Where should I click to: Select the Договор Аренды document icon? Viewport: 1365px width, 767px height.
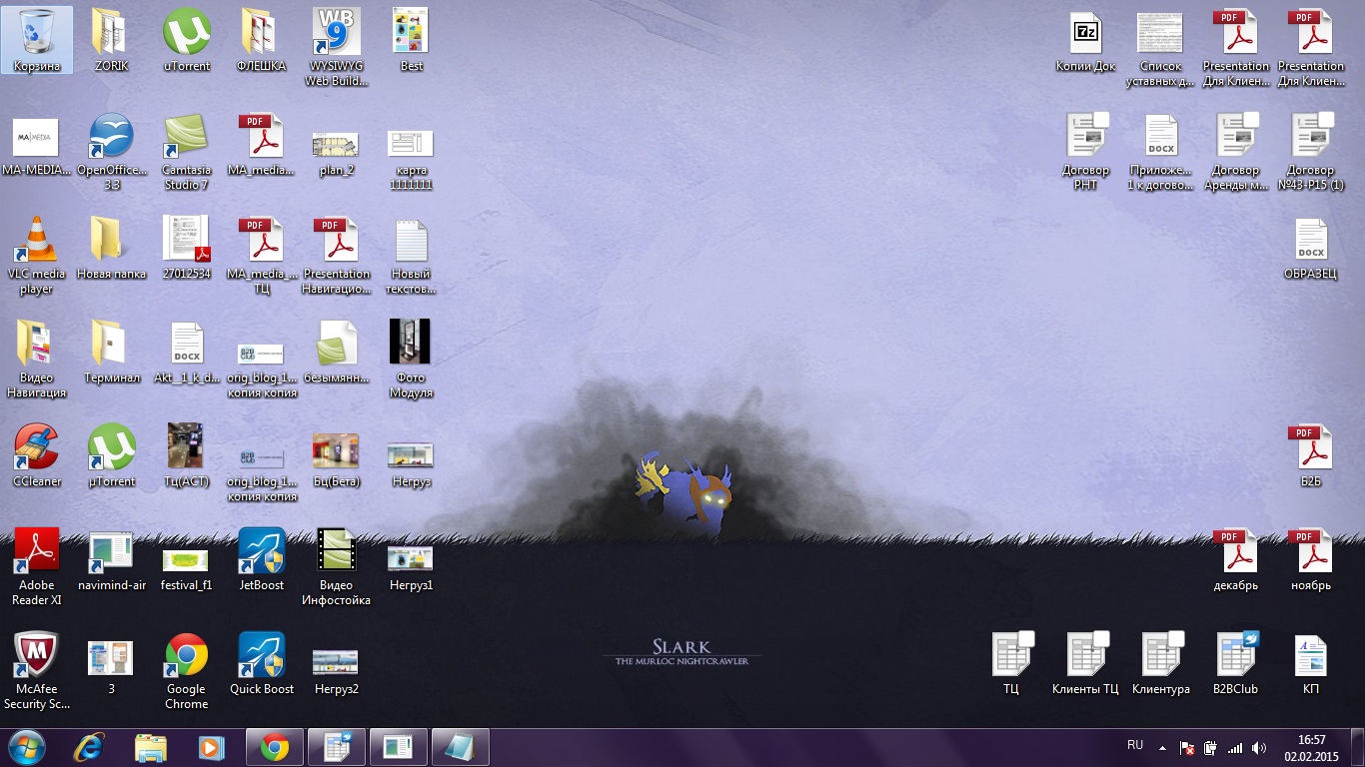(x=1236, y=152)
